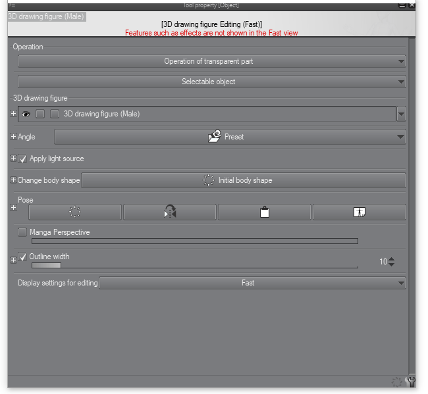Expand the Apply light source options
Image resolution: width=428 pixels, height=394 pixels.
point(13,158)
